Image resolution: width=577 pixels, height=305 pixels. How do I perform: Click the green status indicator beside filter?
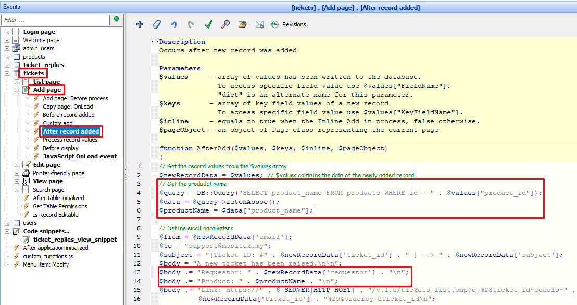click(x=116, y=19)
